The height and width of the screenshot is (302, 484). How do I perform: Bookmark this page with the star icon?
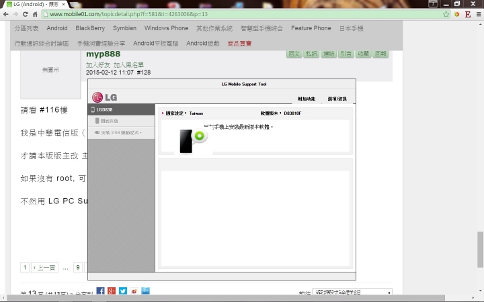point(446,14)
